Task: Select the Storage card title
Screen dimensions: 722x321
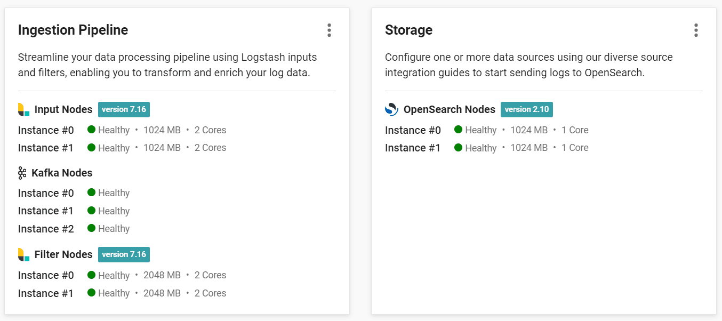Action: 408,30
